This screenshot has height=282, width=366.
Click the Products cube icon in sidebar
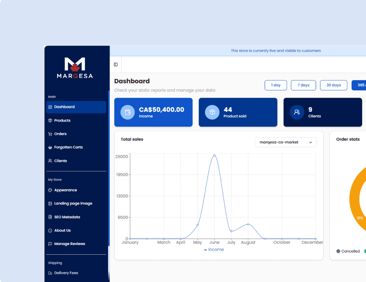50,120
